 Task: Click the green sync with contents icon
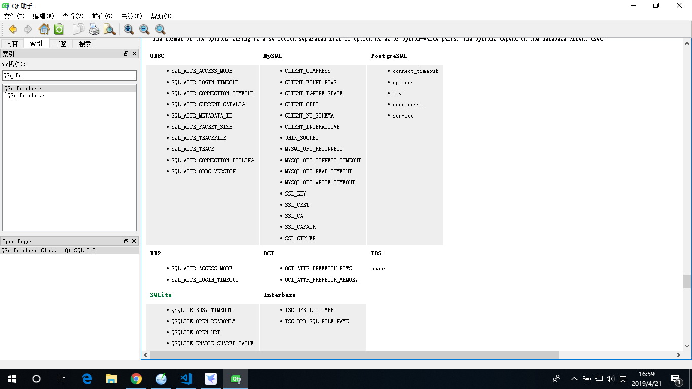pyautogui.click(x=59, y=29)
